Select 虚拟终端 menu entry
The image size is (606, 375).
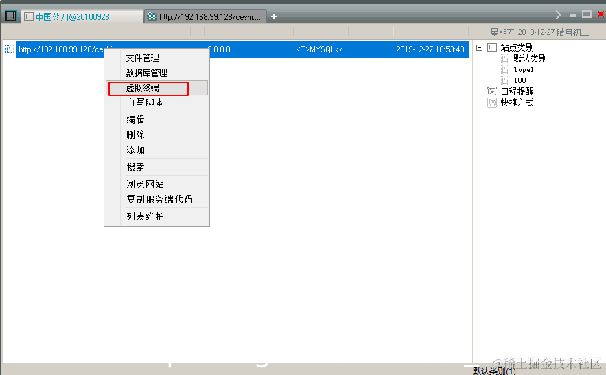pos(157,88)
